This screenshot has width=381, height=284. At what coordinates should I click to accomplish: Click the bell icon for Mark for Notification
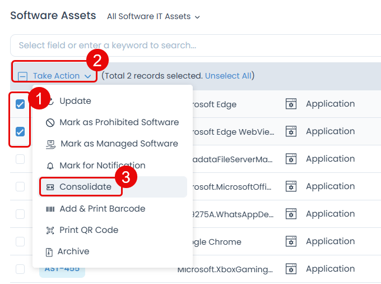(50, 166)
